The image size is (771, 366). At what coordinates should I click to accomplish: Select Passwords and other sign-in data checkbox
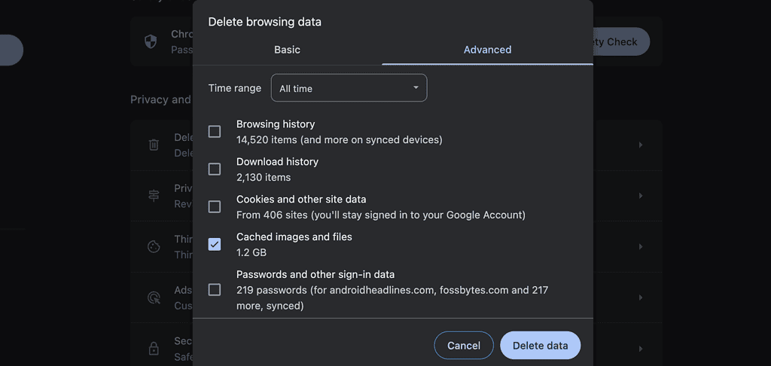coord(215,290)
